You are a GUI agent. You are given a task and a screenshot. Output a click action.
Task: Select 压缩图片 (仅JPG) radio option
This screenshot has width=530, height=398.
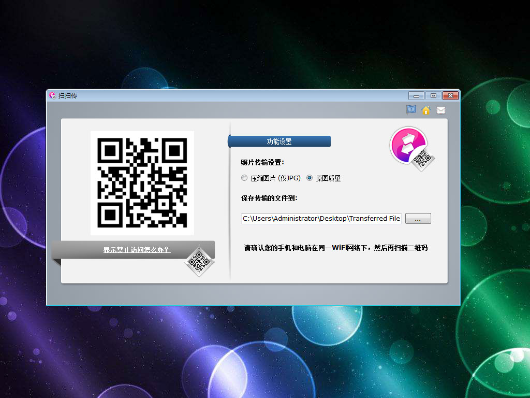coord(244,178)
